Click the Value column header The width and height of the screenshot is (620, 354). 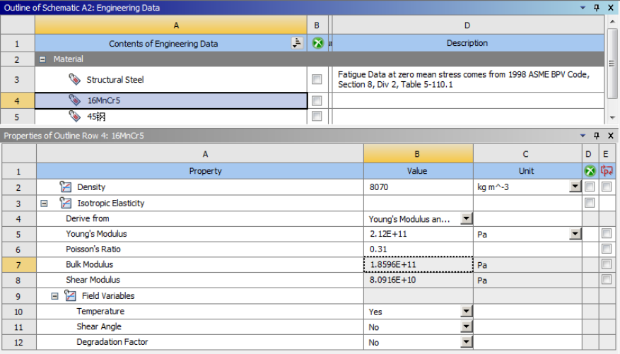(x=417, y=171)
